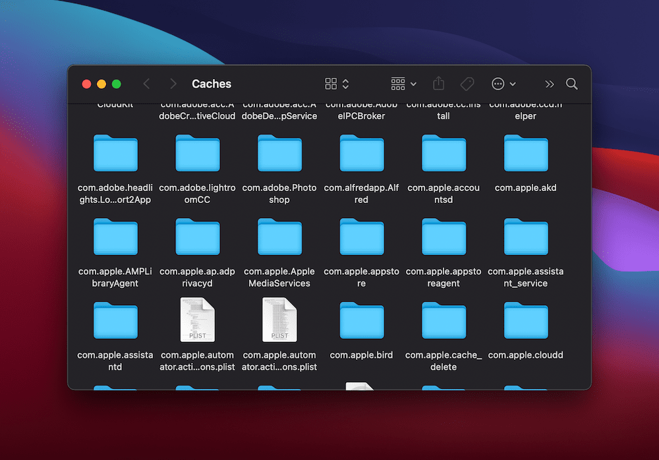Select the com.apple.appstore folder icon

[361, 237]
